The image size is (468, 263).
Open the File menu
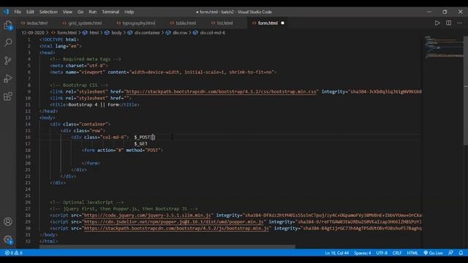click(18, 12)
